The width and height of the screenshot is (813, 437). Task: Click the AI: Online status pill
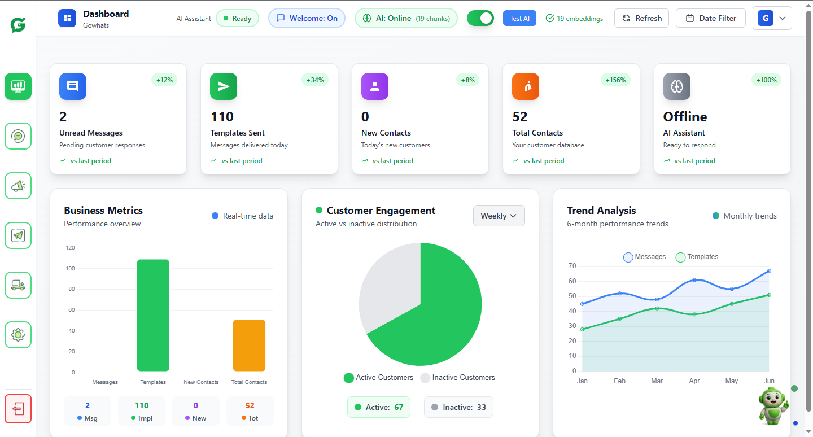point(406,18)
